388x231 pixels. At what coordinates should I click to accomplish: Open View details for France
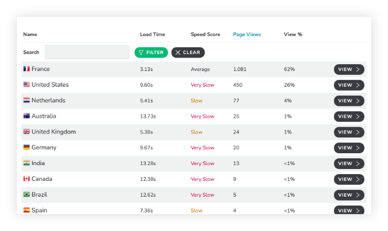(x=349, y=69)
